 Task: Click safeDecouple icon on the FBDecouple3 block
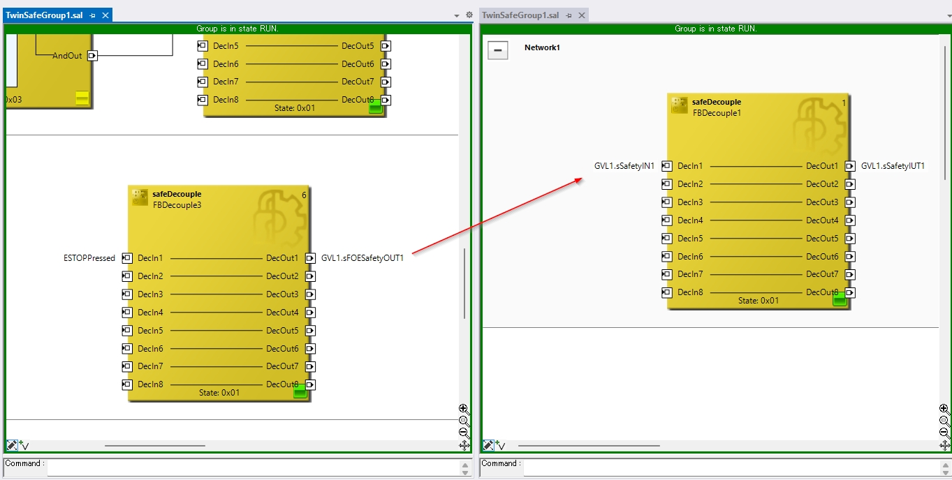click(x=140, y=198)
